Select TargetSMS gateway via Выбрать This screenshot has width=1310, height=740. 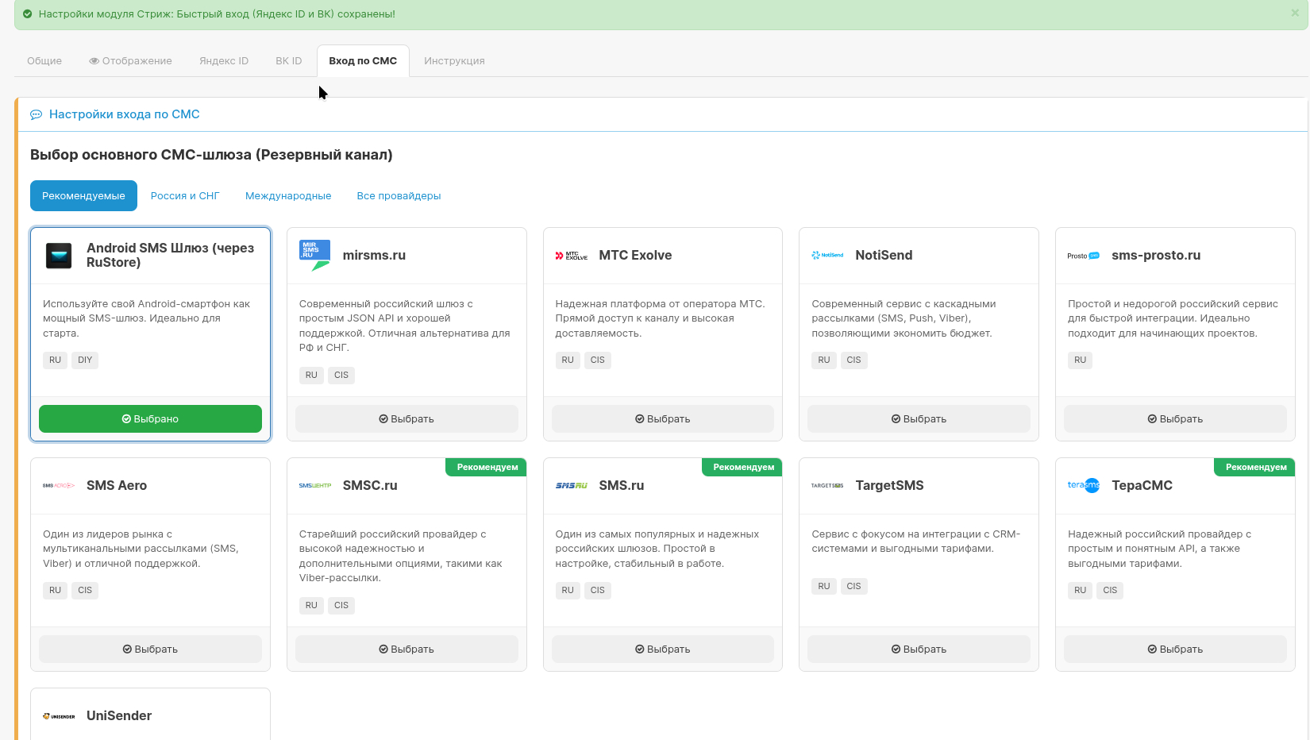pos(919,649)
